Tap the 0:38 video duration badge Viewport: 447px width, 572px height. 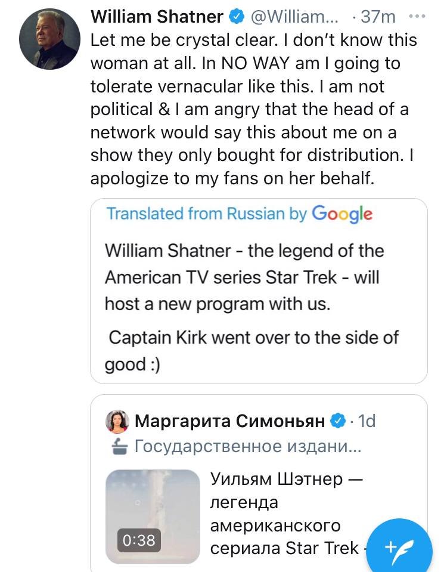138,540
